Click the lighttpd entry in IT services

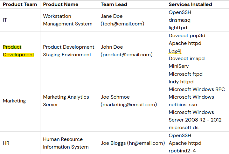[178, 28]
